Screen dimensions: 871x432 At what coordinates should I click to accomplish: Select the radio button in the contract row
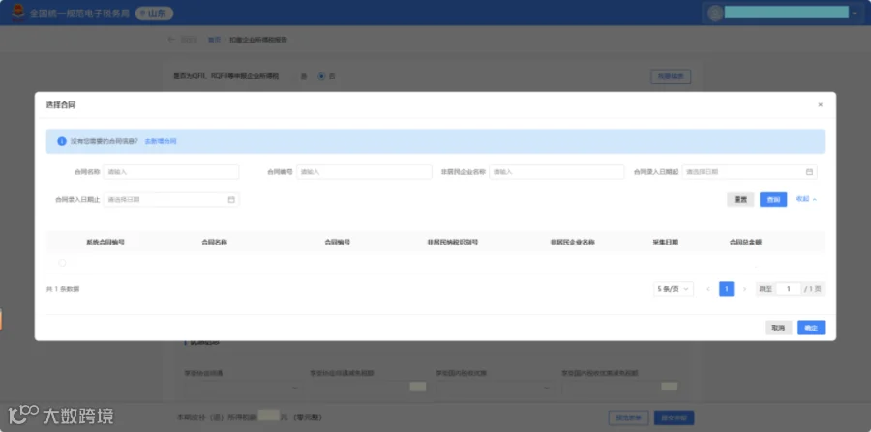pos(62,263)
